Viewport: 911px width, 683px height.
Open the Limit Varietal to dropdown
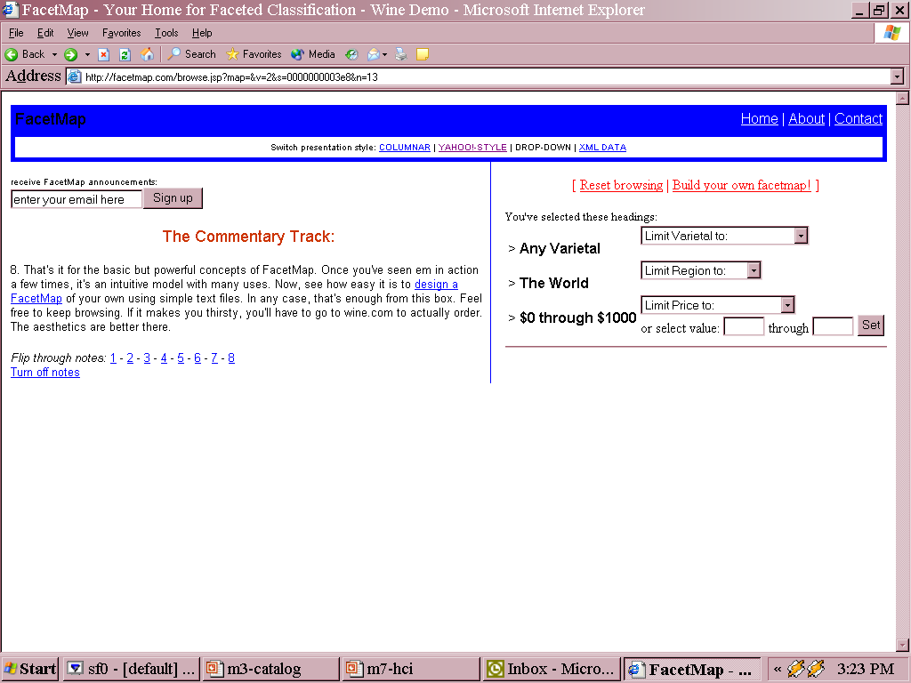tap(723, 236)
